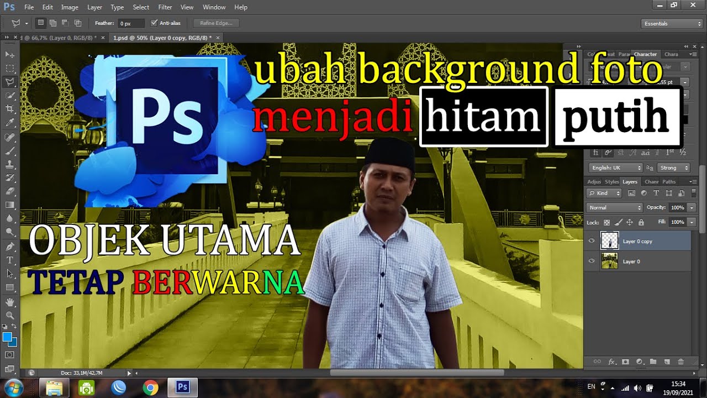This screenshot has width=707, height=398.
Task: Select the Hand tool
Action: [x=10, y=302]
